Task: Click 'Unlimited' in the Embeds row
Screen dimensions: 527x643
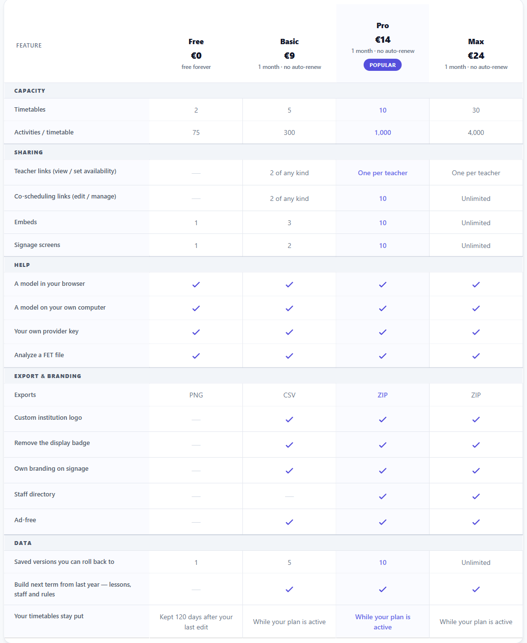Action: tap(476, 223)
